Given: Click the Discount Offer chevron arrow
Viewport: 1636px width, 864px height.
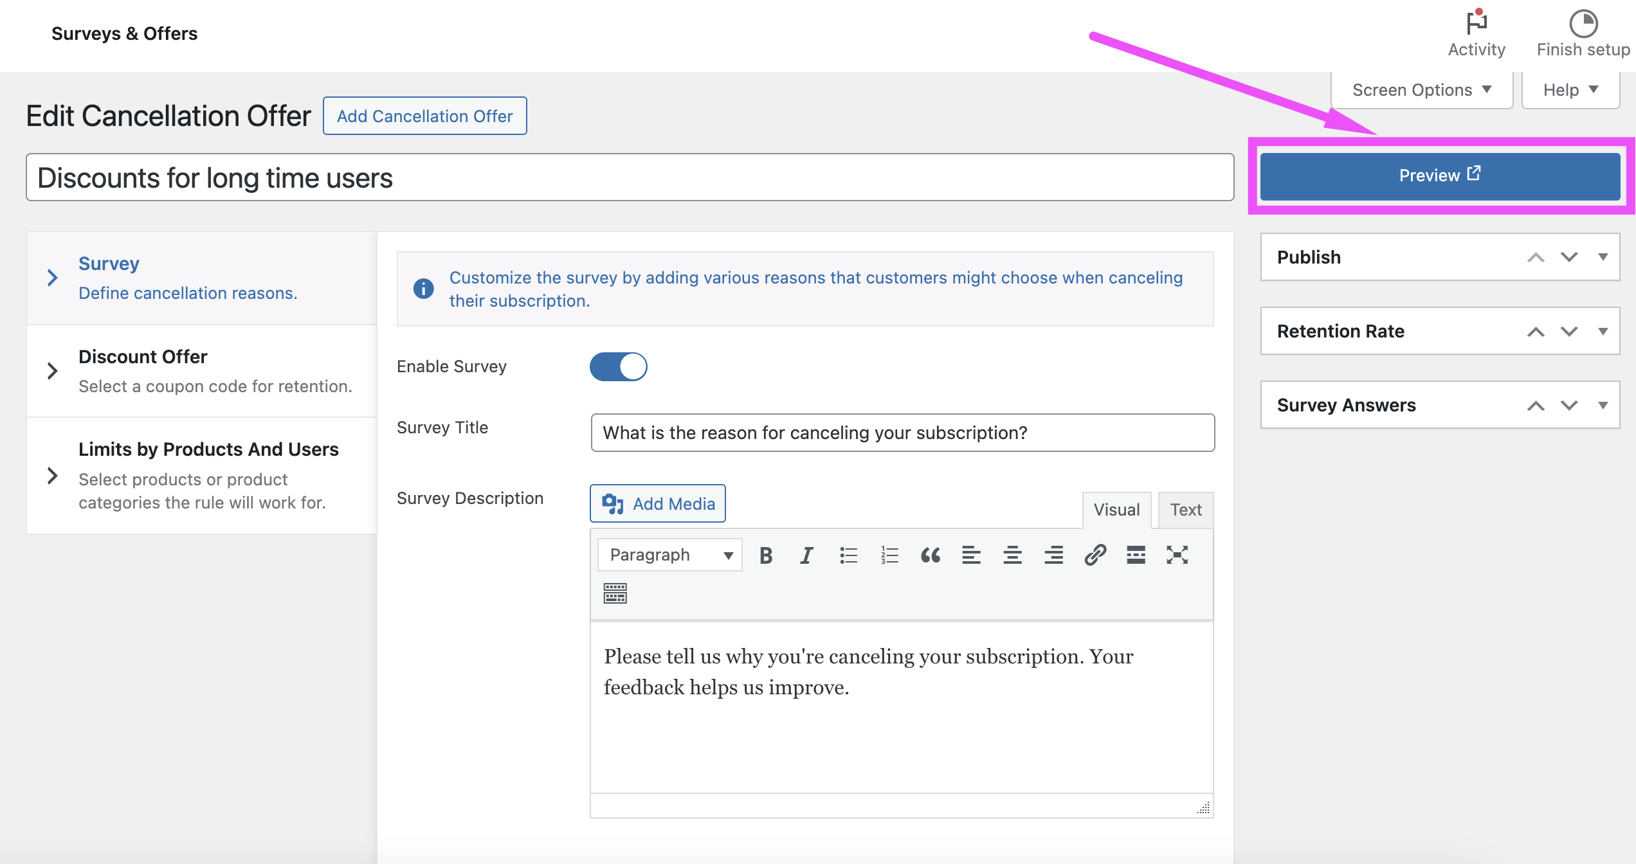Looking at the screenshot, I should tap(53, 371).
